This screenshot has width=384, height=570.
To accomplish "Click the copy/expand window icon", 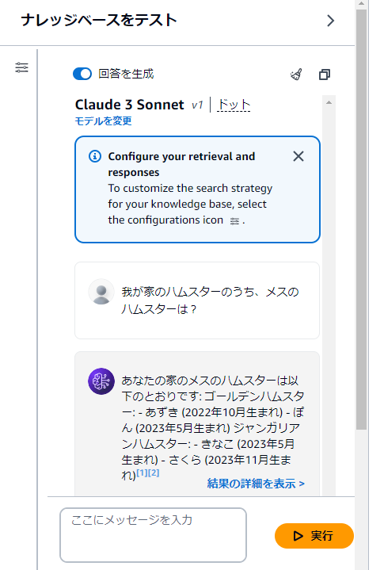I will point(325,75).
